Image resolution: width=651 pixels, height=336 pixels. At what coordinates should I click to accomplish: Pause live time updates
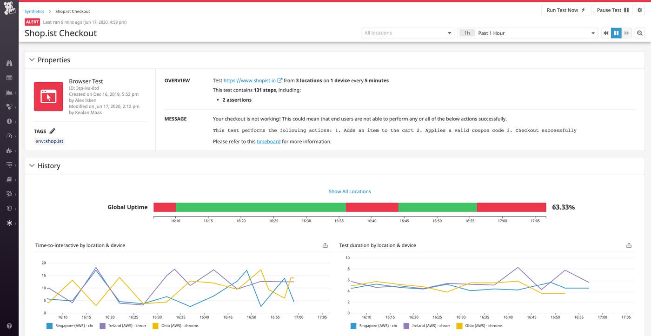[x=616, y=33]
